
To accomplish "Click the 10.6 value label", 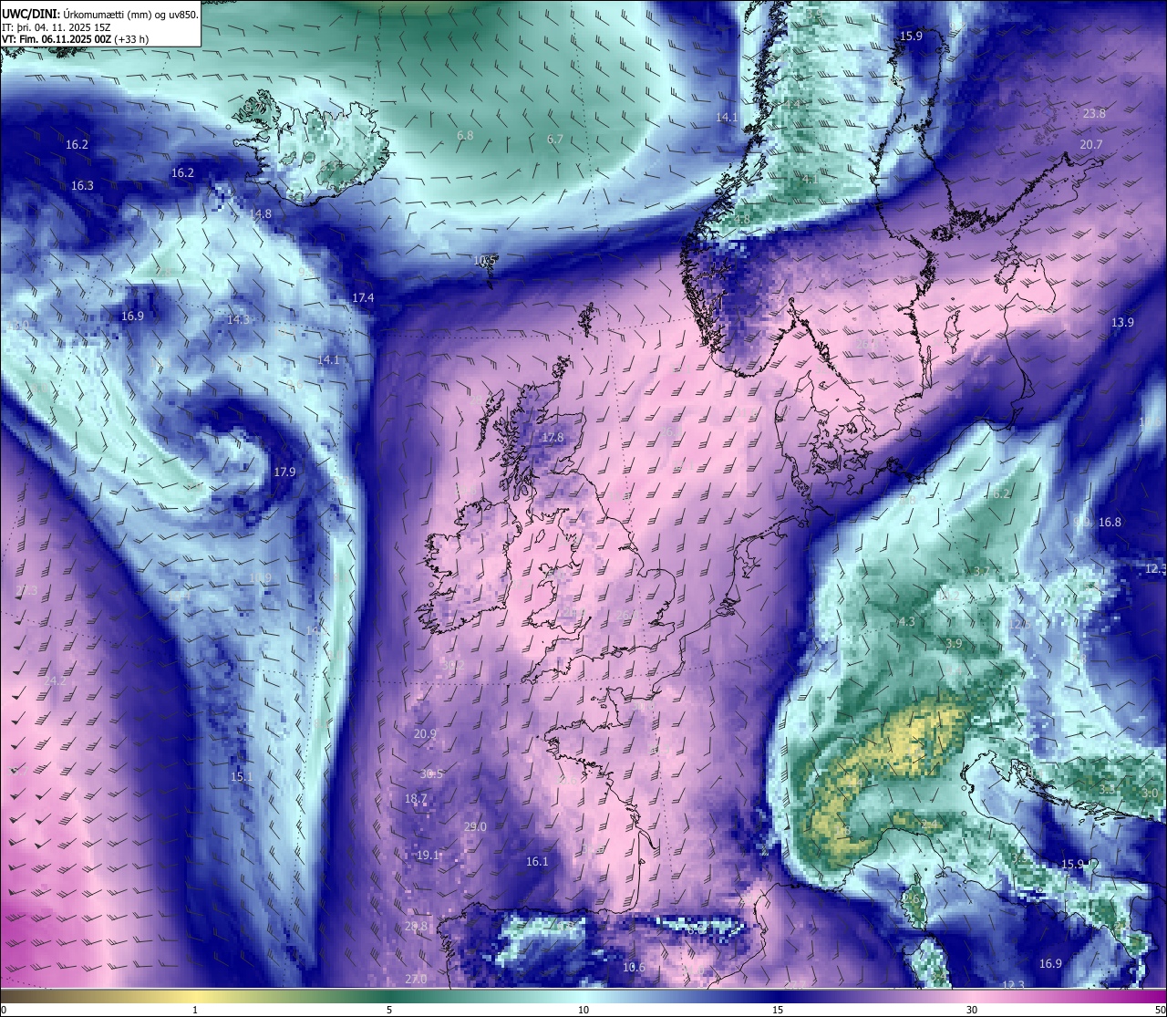I will click(634, 968).
